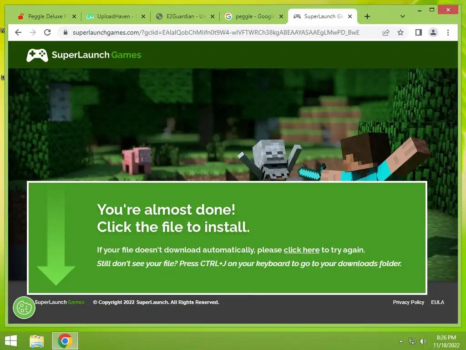Show hidden system tray icons

tap(401, 341)
